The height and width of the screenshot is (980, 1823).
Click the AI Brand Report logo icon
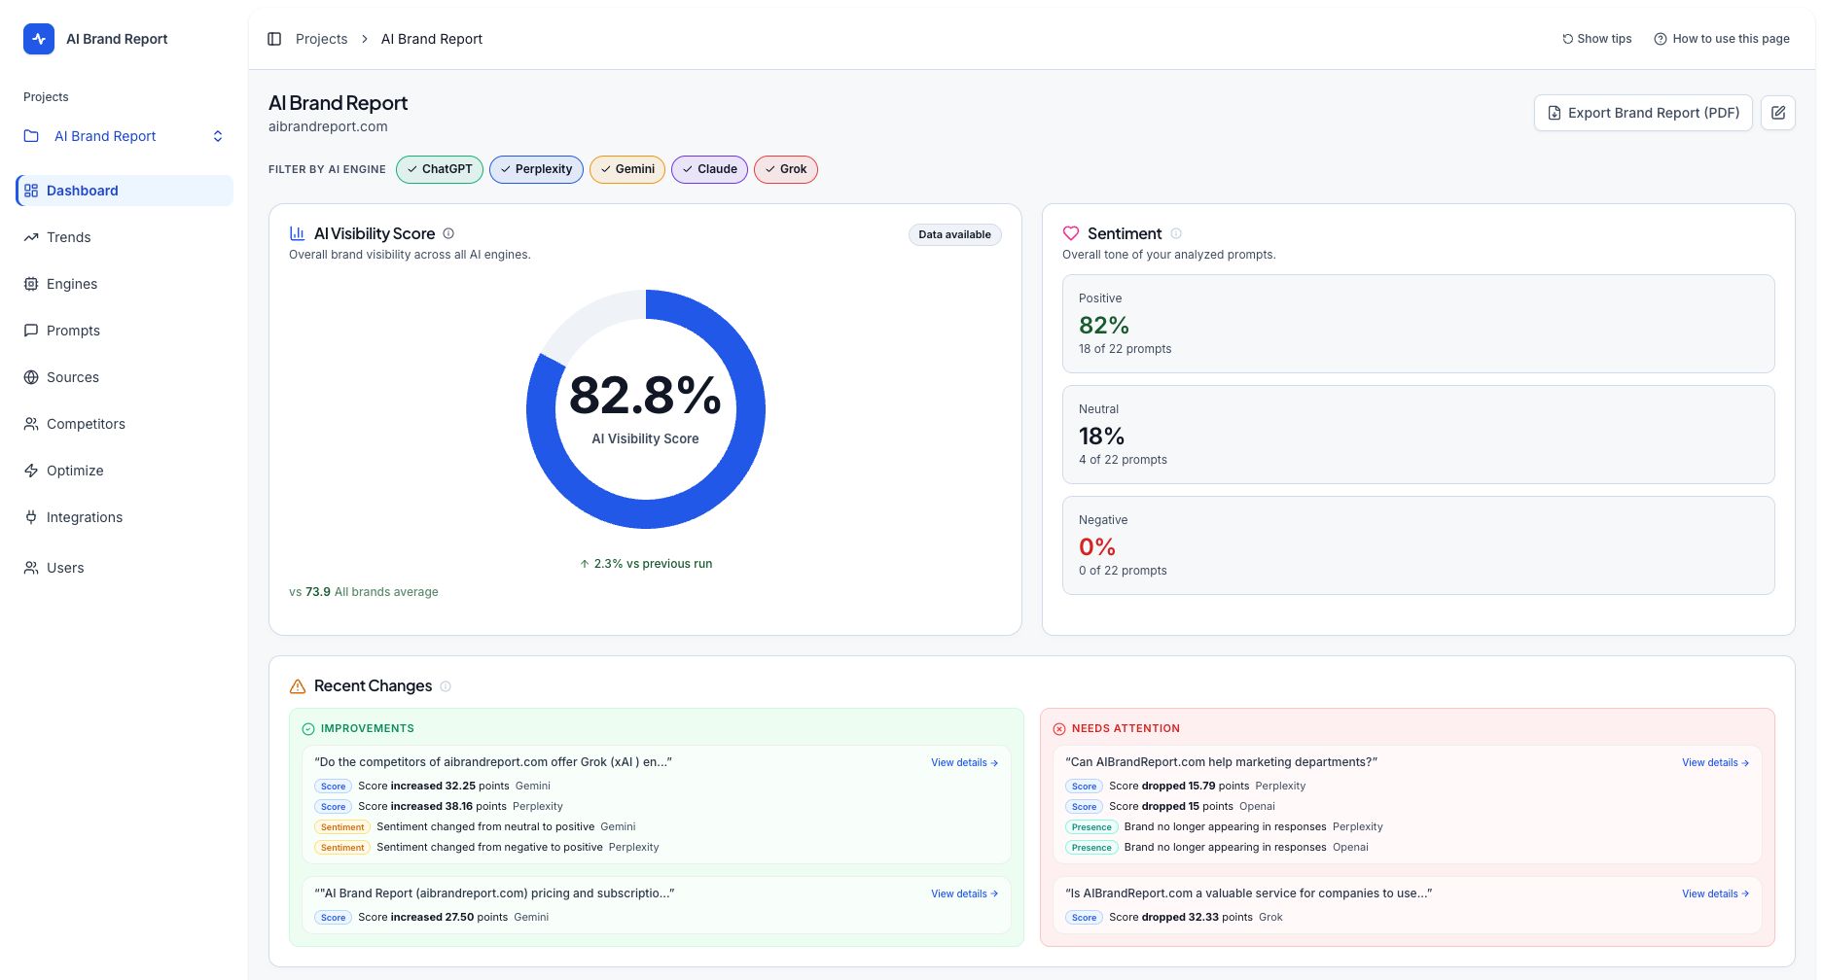(39, 39)
